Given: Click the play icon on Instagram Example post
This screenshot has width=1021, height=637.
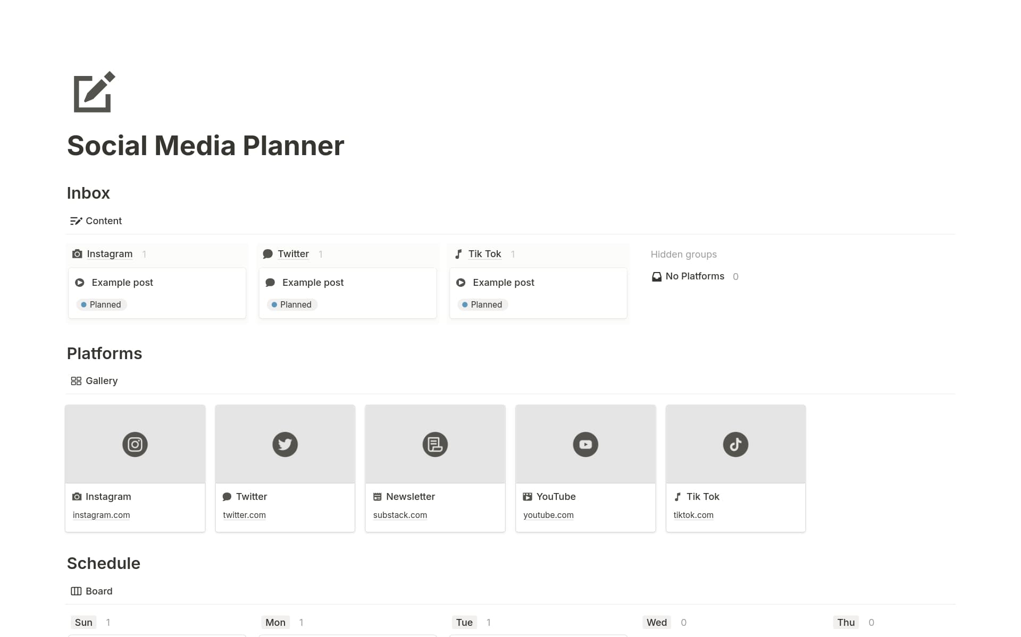Looking at the screenshot, I should pos(80,282).
